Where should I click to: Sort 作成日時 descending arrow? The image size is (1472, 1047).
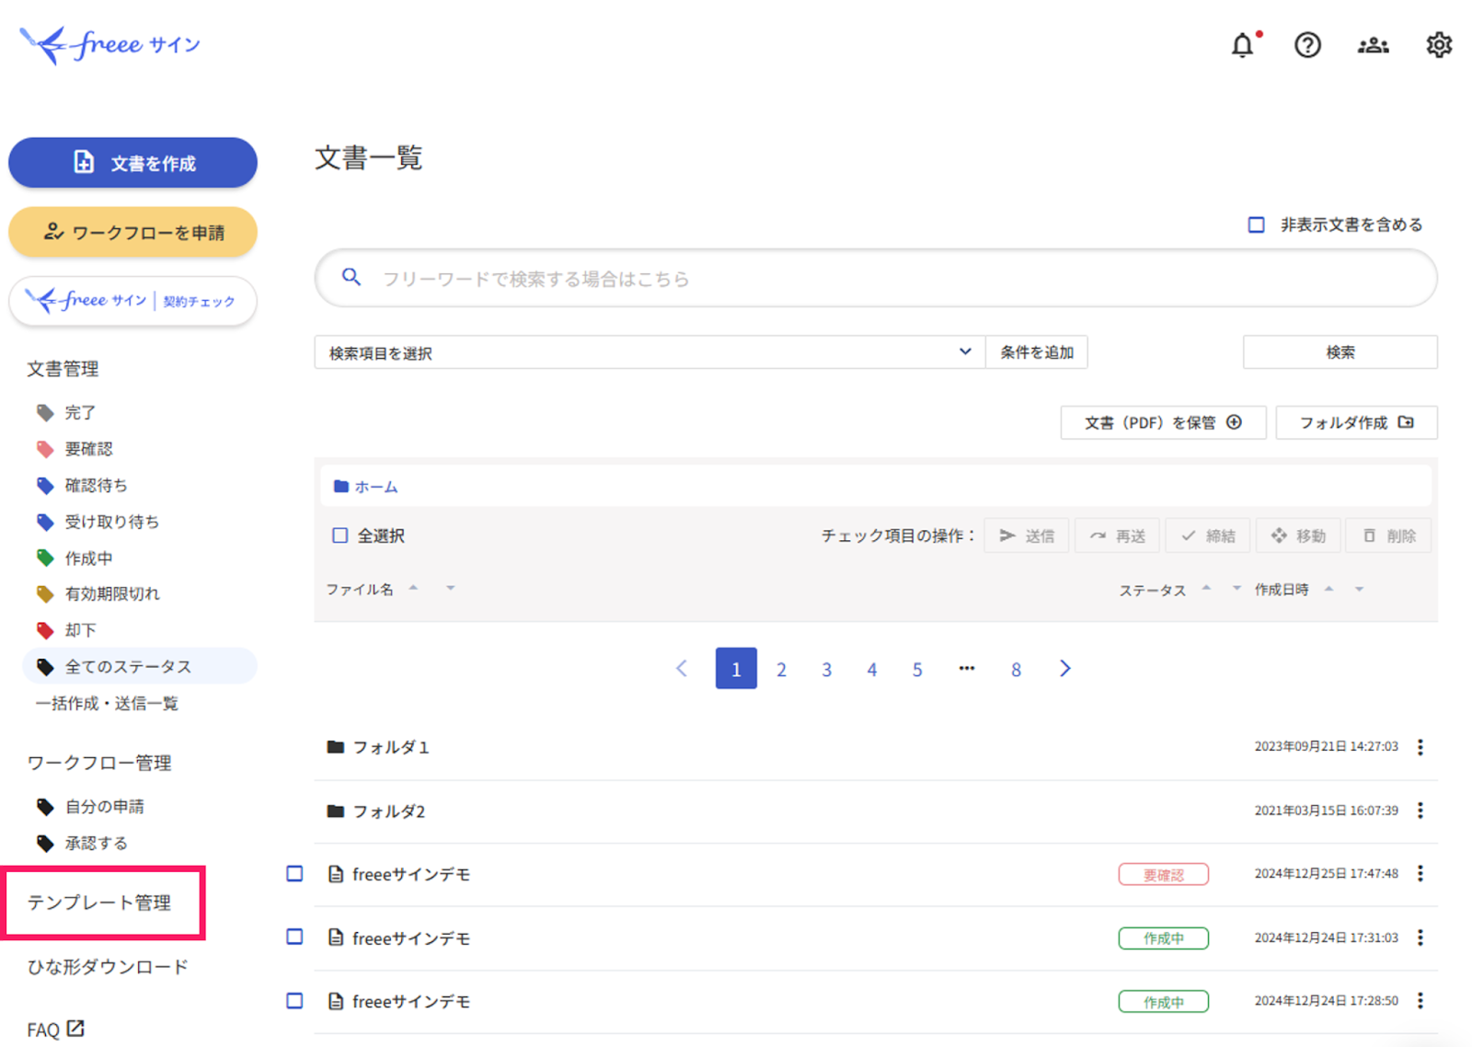[x=1359, y=589]
